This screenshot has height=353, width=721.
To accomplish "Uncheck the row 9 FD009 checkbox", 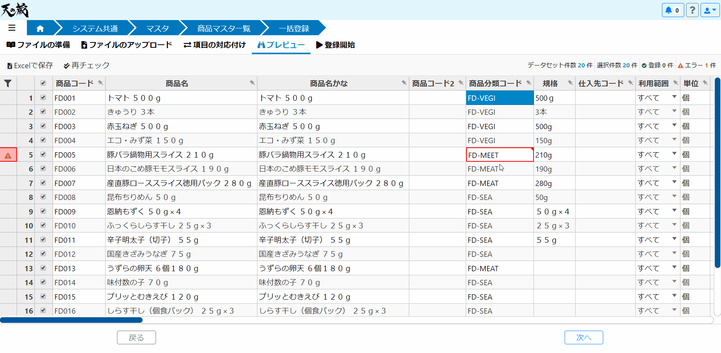I will click(x=43, y=211).
